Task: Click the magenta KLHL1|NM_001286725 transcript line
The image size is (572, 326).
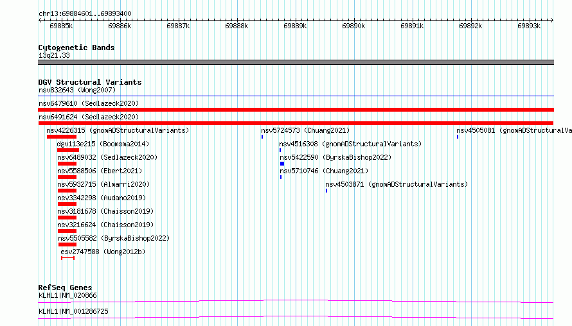Action: point(296,317)
